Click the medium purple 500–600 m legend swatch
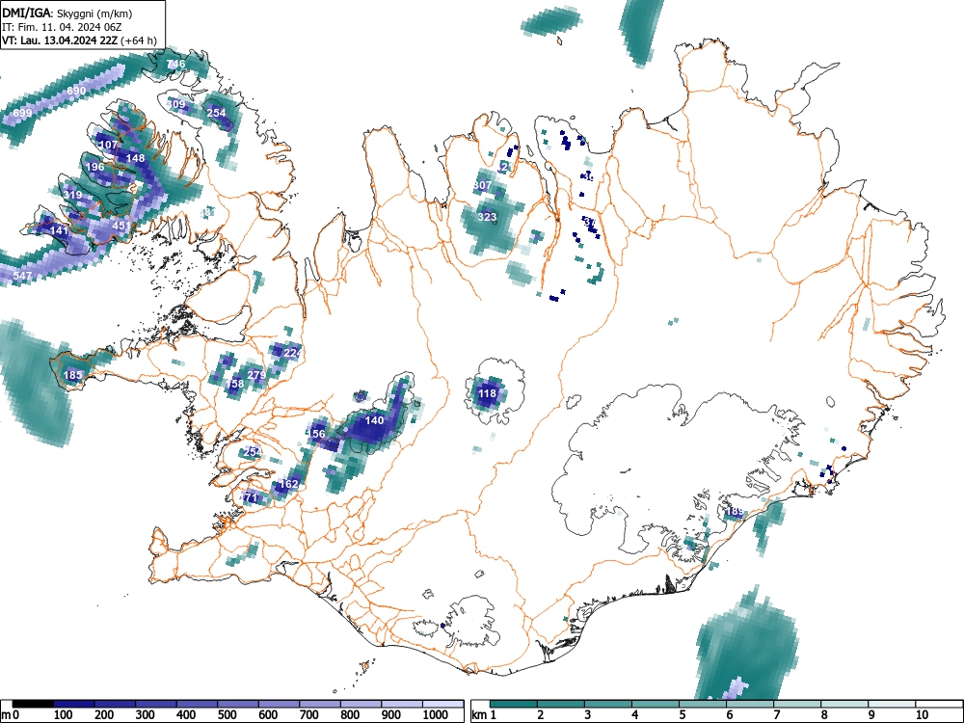 click(238, 704)
